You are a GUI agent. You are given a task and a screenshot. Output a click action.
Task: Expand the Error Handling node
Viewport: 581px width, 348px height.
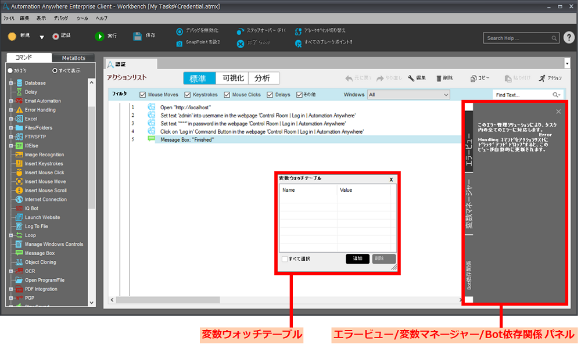pyautogui.click(x=10, y=110)
